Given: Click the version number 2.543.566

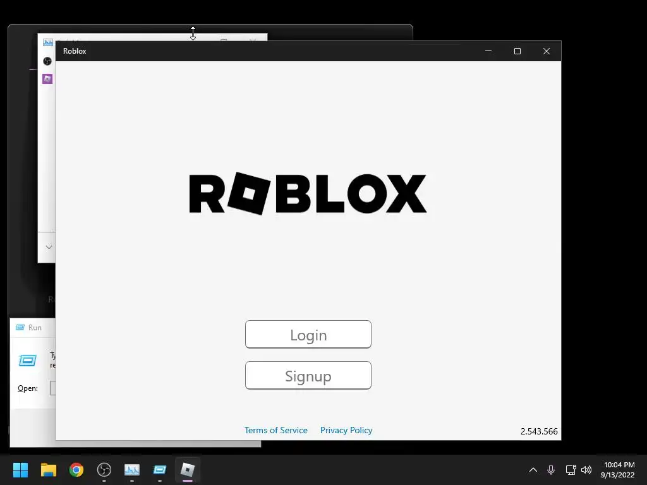Looking at the screenshot, I should click(539, 431).
